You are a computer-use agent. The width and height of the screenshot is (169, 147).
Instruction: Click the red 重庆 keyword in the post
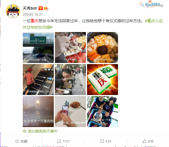pos(34,21)
